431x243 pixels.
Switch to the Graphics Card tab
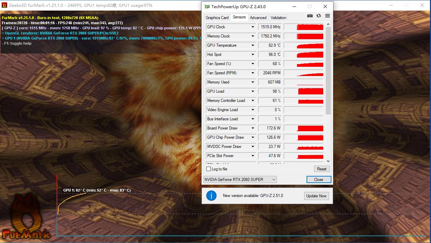coord(217,17)
